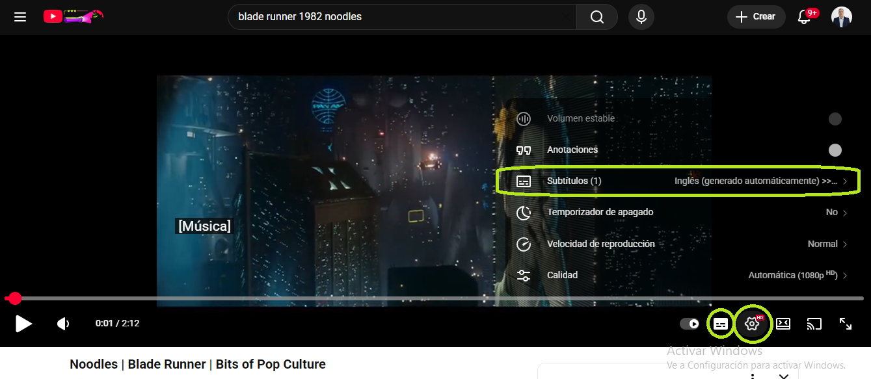Switch to theater mode view
The height and width of the screenshot is (379, 871).
tap(783, 324)
